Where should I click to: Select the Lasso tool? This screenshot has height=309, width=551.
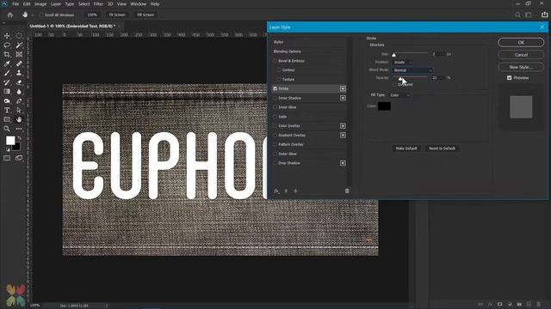[7, 45]
